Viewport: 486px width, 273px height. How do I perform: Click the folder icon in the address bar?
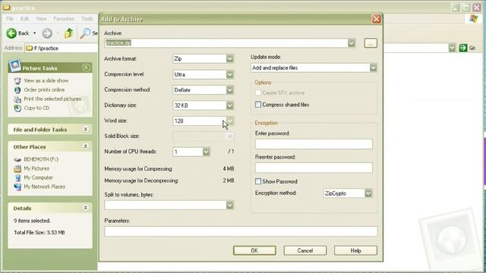[30, 48]
